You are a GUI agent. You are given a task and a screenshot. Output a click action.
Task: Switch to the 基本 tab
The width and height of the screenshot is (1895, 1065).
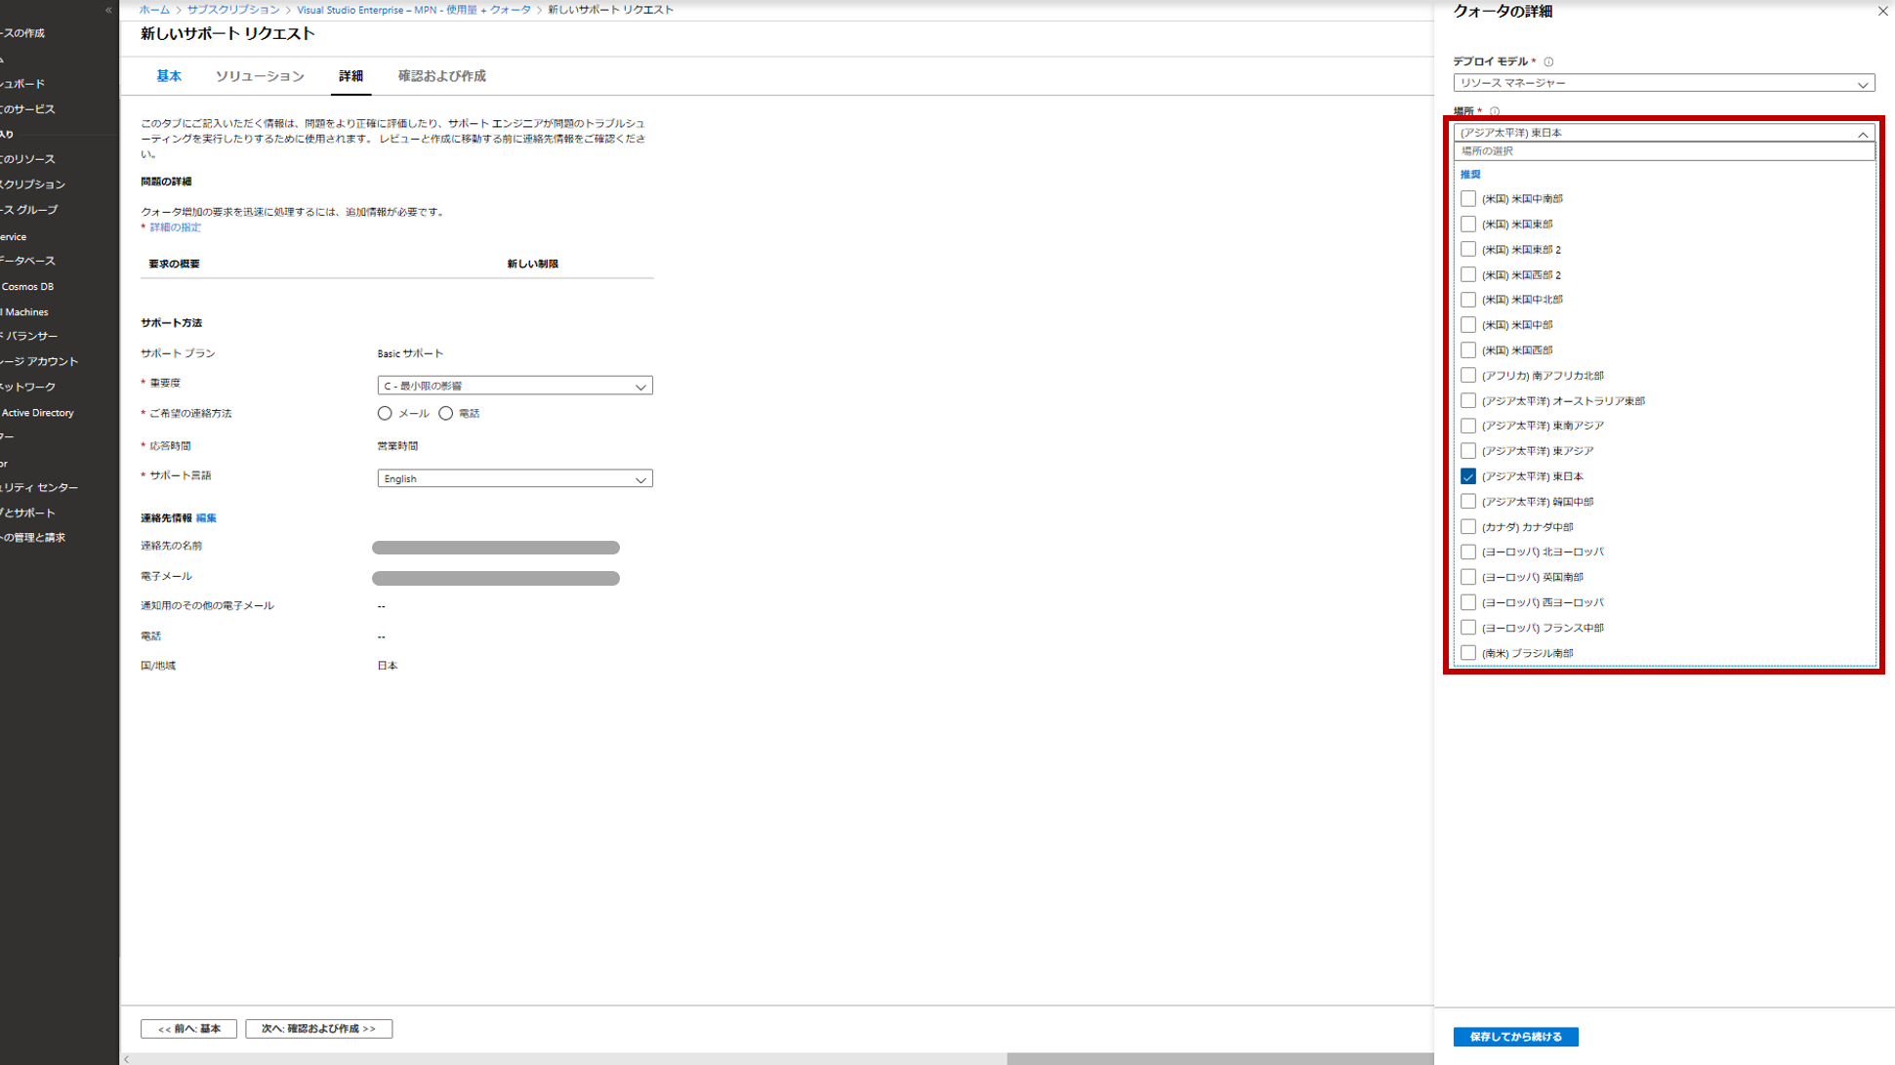[x=169, y=76]
